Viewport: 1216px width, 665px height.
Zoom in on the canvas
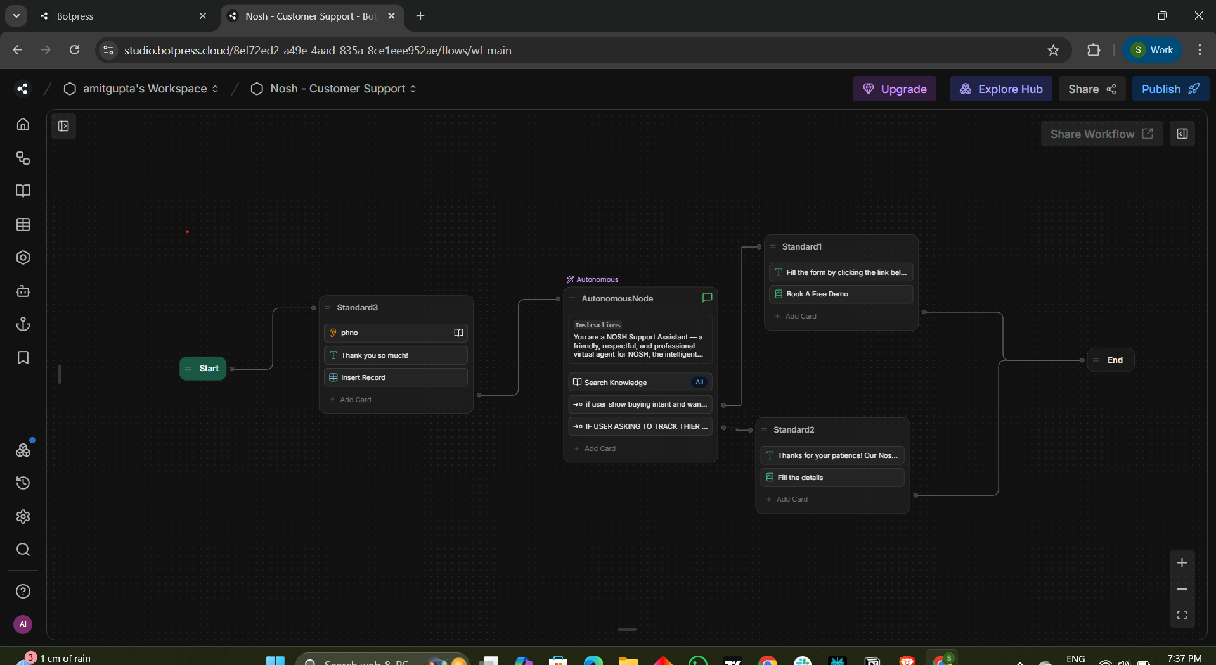1182,562
